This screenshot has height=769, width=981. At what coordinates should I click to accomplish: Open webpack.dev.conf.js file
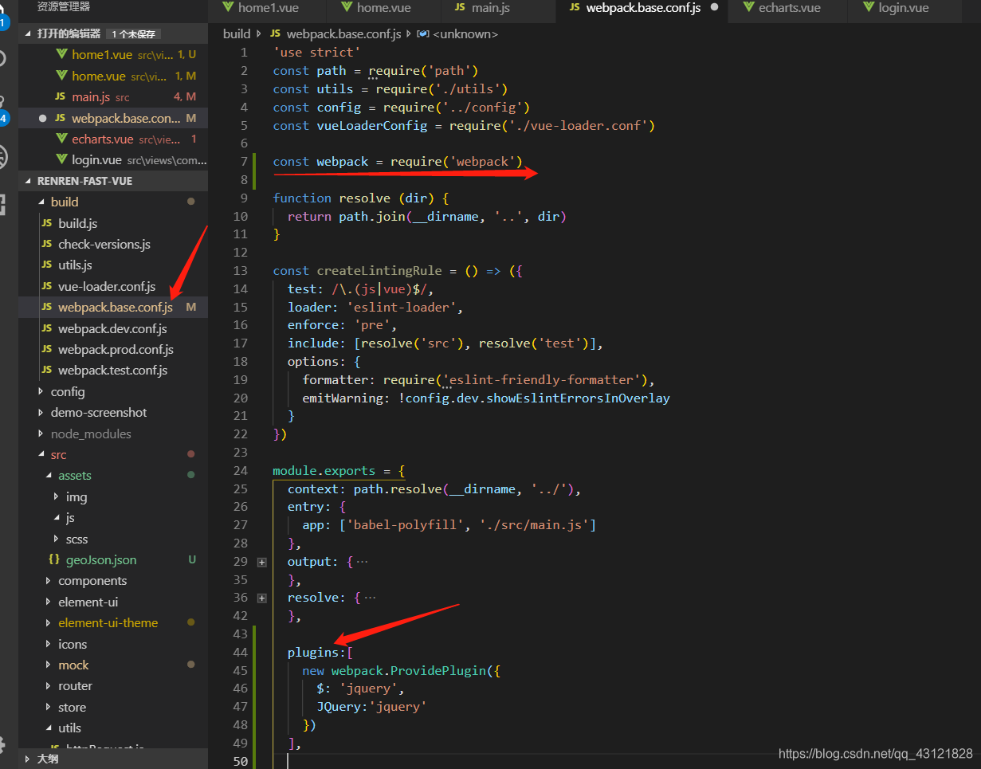[112, 328]
